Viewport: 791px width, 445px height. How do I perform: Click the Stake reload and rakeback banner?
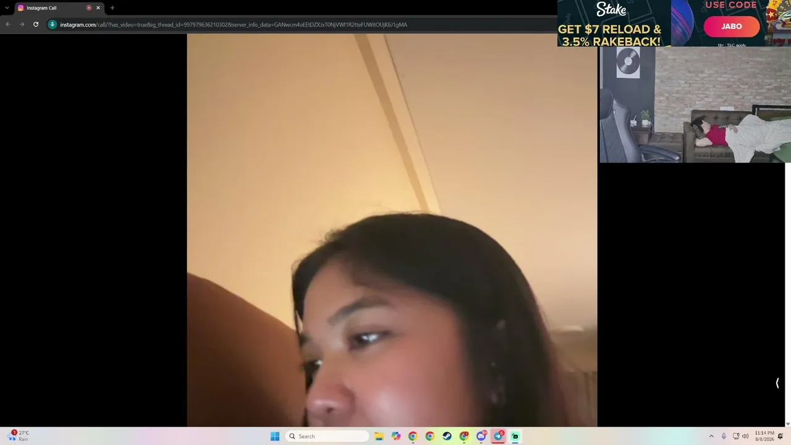tap(614, 23)
